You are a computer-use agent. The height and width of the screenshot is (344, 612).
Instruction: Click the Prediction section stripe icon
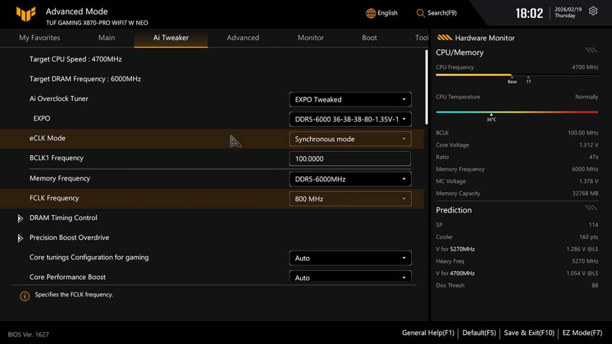pos(591,208)
